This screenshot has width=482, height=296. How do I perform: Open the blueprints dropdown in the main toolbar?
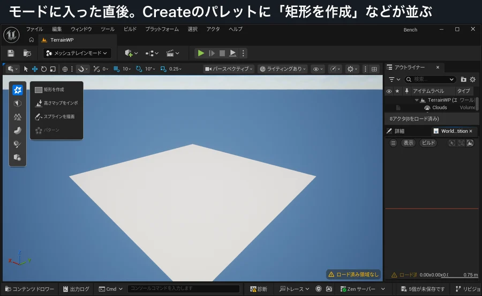pyautogui.click(x=152, y=53)
